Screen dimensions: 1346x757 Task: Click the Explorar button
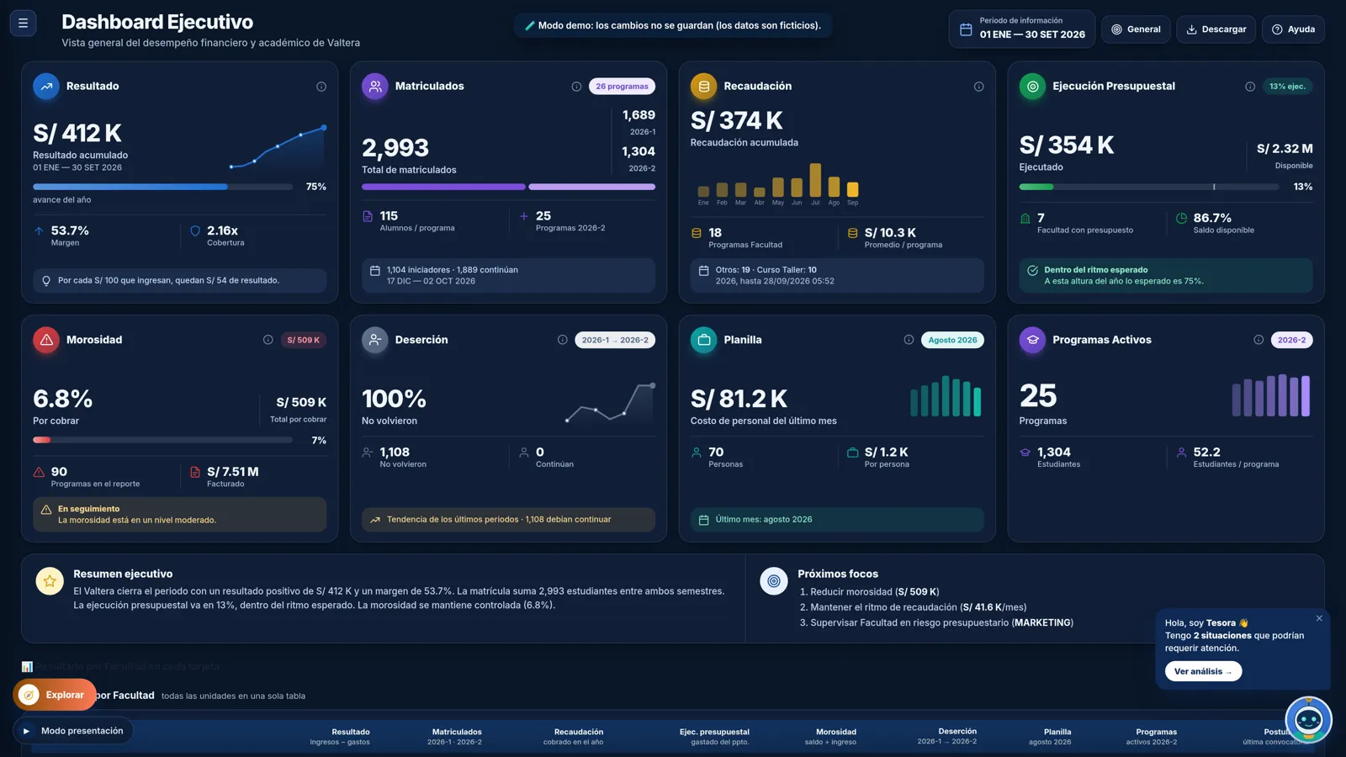(55, 695)
